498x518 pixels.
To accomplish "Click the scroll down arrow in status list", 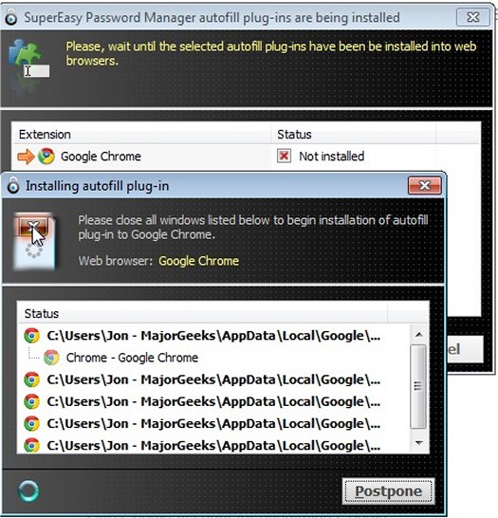I will click(x=418, y=443).
